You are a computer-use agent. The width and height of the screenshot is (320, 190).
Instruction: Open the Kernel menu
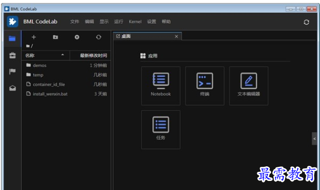point(135,22)
